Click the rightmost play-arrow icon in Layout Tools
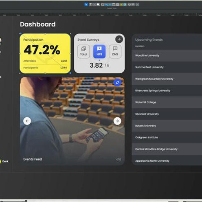 (137, 4)
